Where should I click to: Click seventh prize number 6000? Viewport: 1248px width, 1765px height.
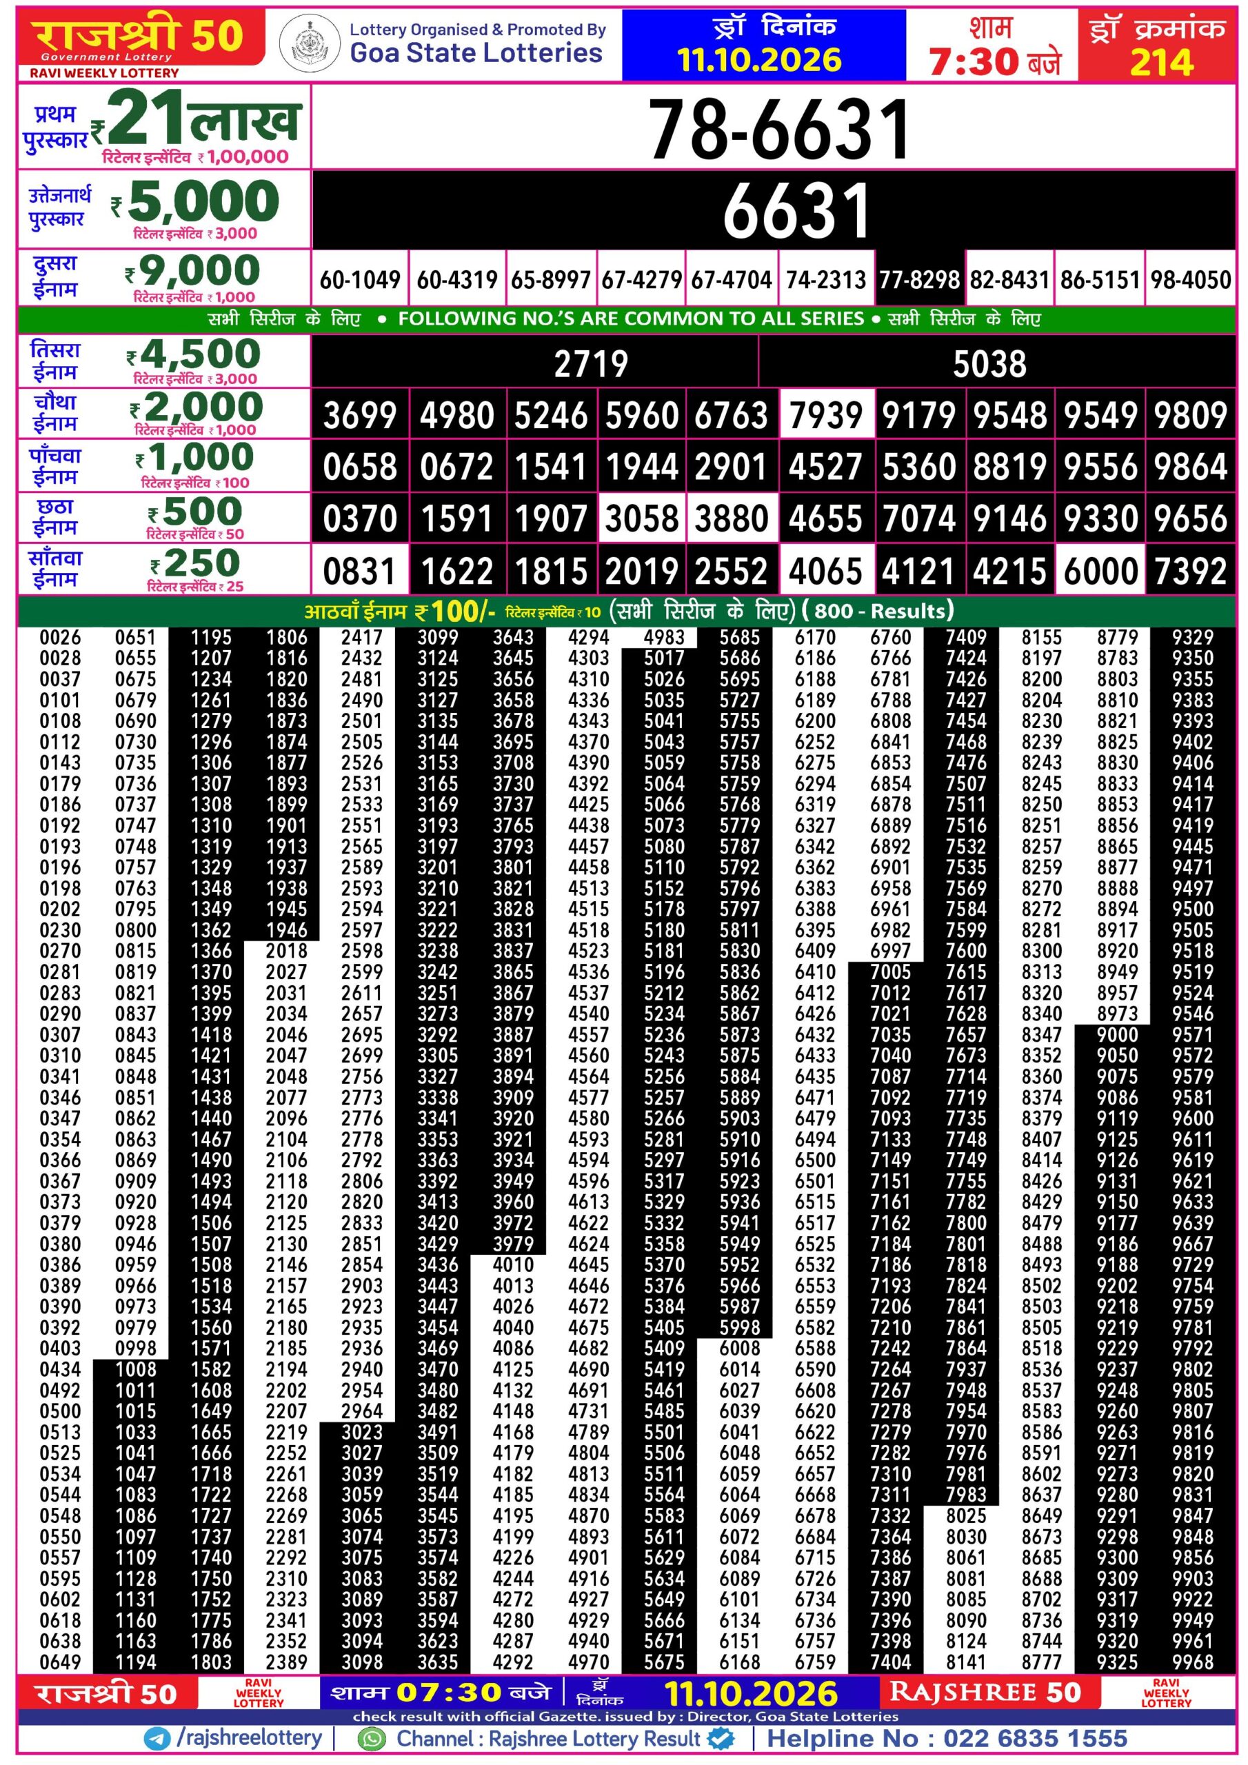tap(1100, 571)
